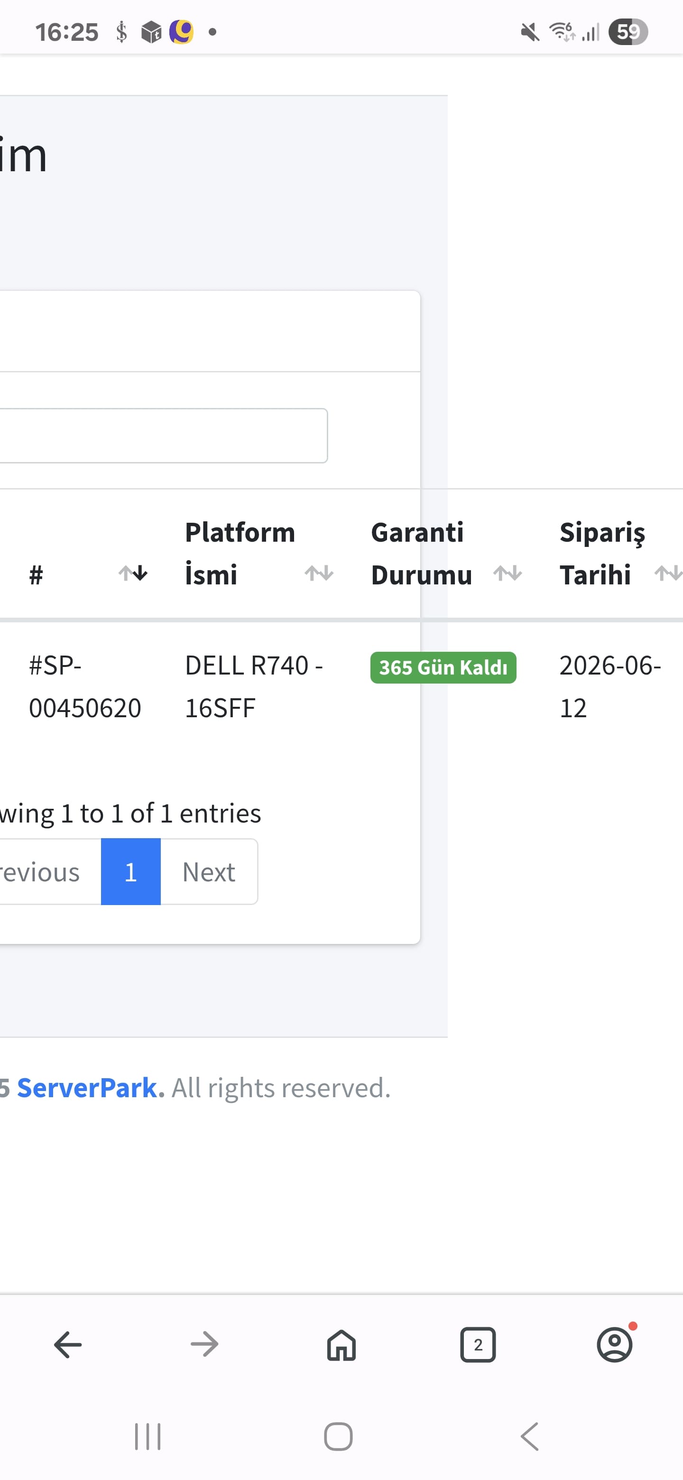Open the browser profile account icon
This screenshot has width=683, height=1480.
(615, 1344)
